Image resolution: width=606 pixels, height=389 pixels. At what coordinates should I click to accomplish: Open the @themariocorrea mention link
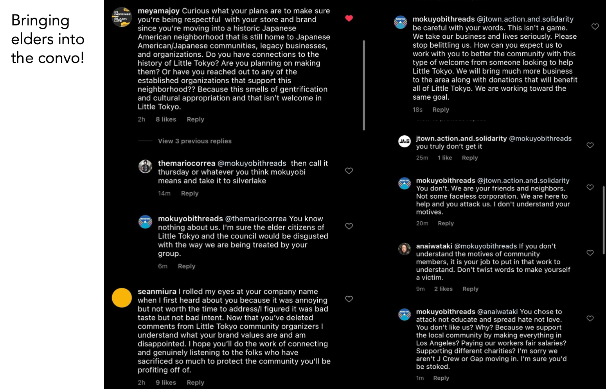(x=256, y=219)
